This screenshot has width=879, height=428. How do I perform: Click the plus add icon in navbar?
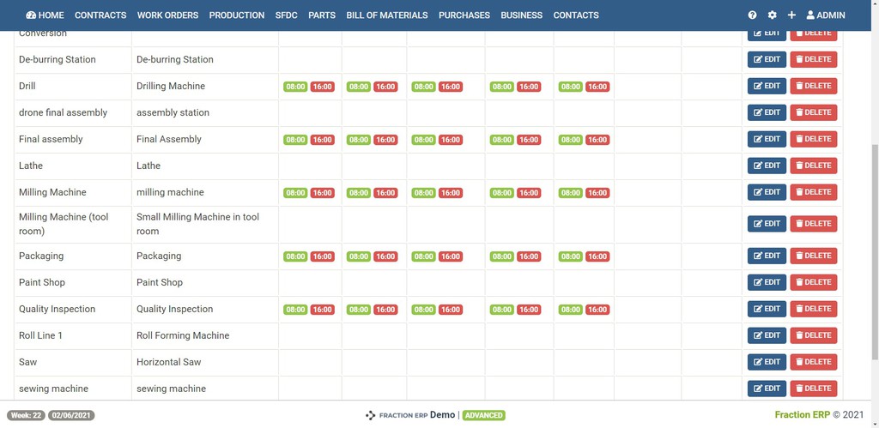791,15
